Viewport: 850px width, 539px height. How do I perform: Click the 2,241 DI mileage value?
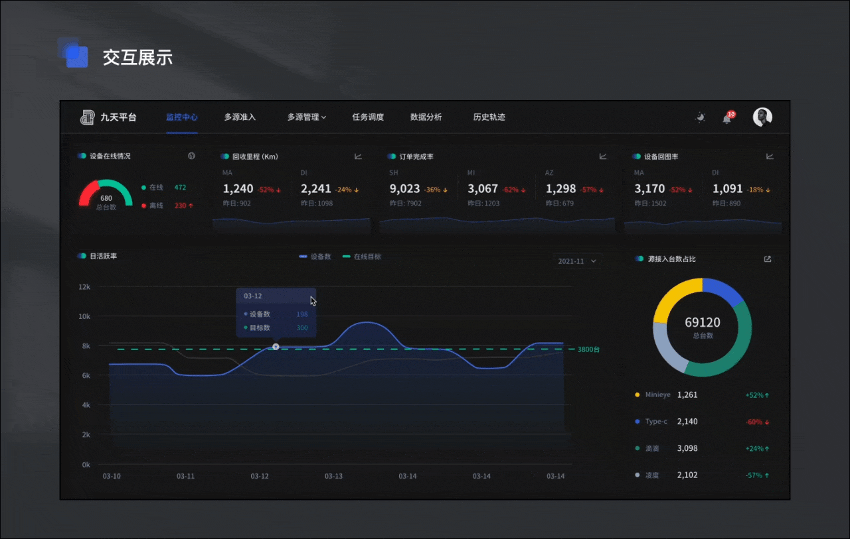pos(316,189)
